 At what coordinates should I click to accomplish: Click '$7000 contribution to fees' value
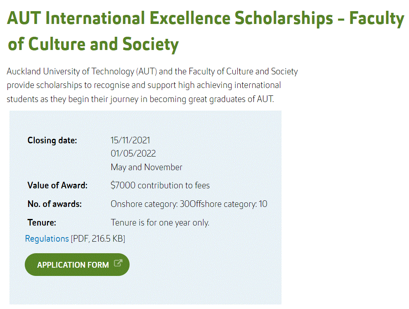pyautogui.click(x=160, y=185)
